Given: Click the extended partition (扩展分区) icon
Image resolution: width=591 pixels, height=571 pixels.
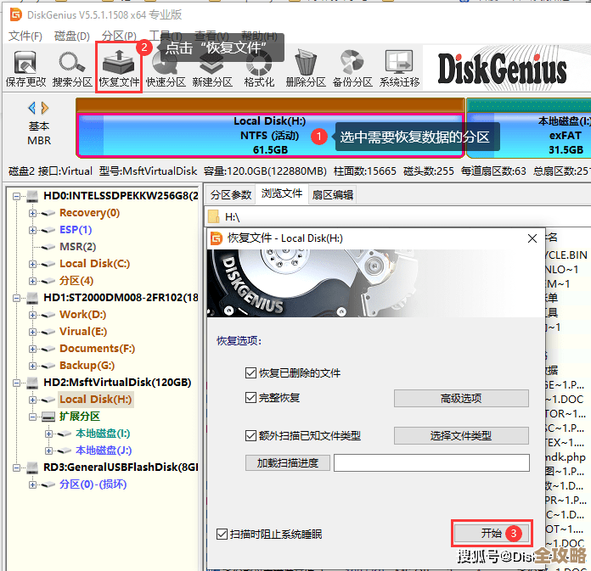Looking at the screenshot, I should click(48, 417).
